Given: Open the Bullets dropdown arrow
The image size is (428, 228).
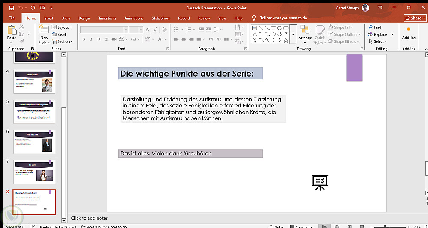Looking at the screenshot, I should click(181, 30).
